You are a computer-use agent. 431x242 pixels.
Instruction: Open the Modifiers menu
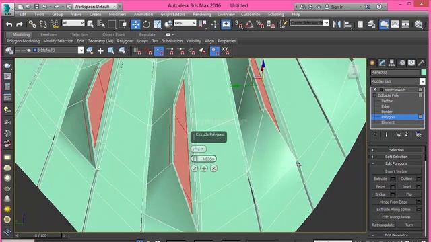[x=117, y=14]
